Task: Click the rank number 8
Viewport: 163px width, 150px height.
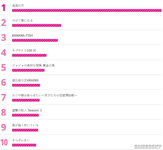Action: pos(4,112)
